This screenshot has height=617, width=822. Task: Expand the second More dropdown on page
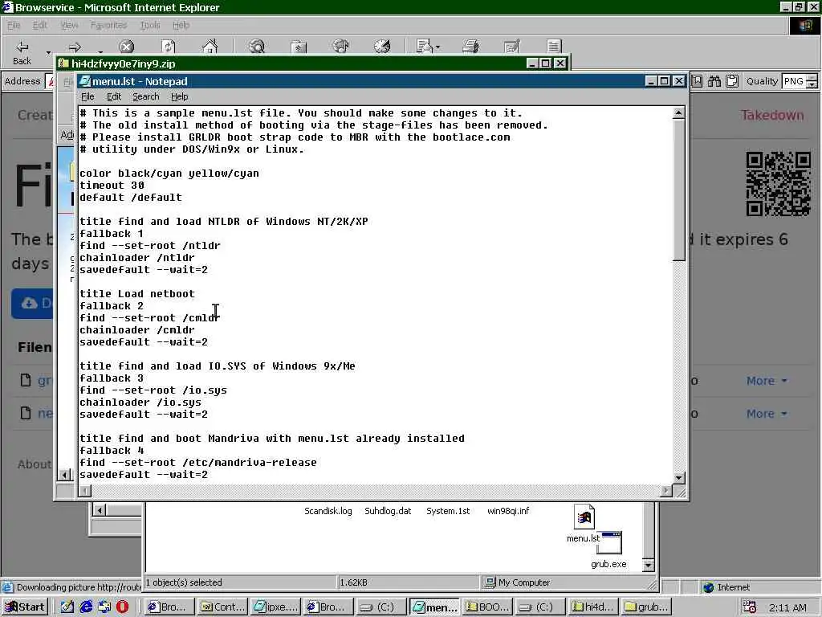(767, 414)
